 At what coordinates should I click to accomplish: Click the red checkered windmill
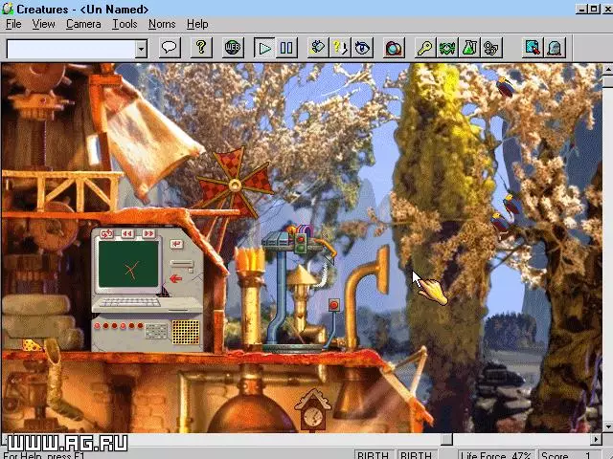(234, 185)
